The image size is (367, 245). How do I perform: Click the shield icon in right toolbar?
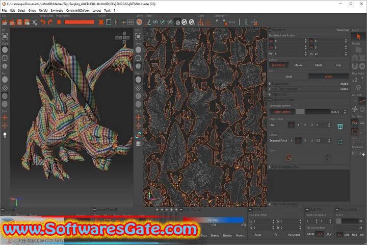tap(358, 88)
